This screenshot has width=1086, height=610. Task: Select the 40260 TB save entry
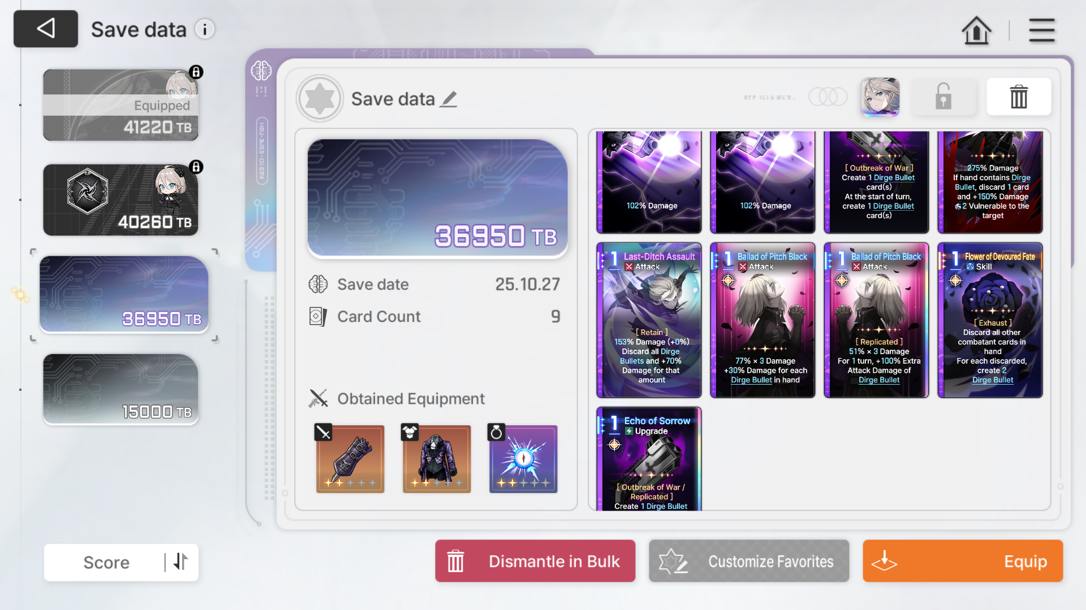pyautogui.click(x=120, y=200)
